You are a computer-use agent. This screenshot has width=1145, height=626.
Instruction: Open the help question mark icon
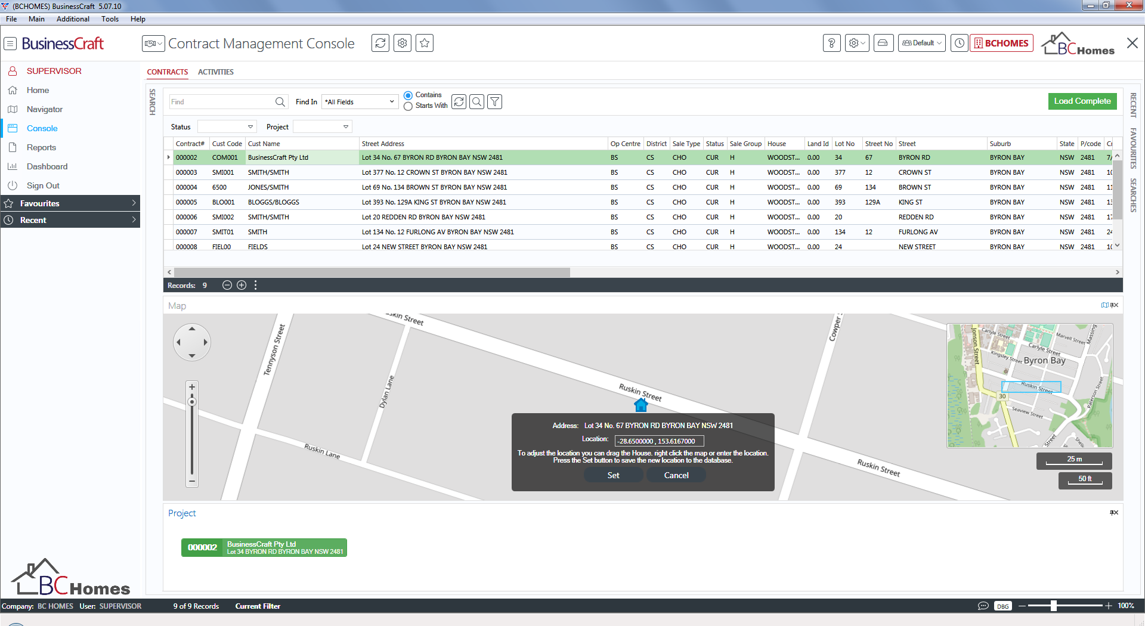click(832, 43)
